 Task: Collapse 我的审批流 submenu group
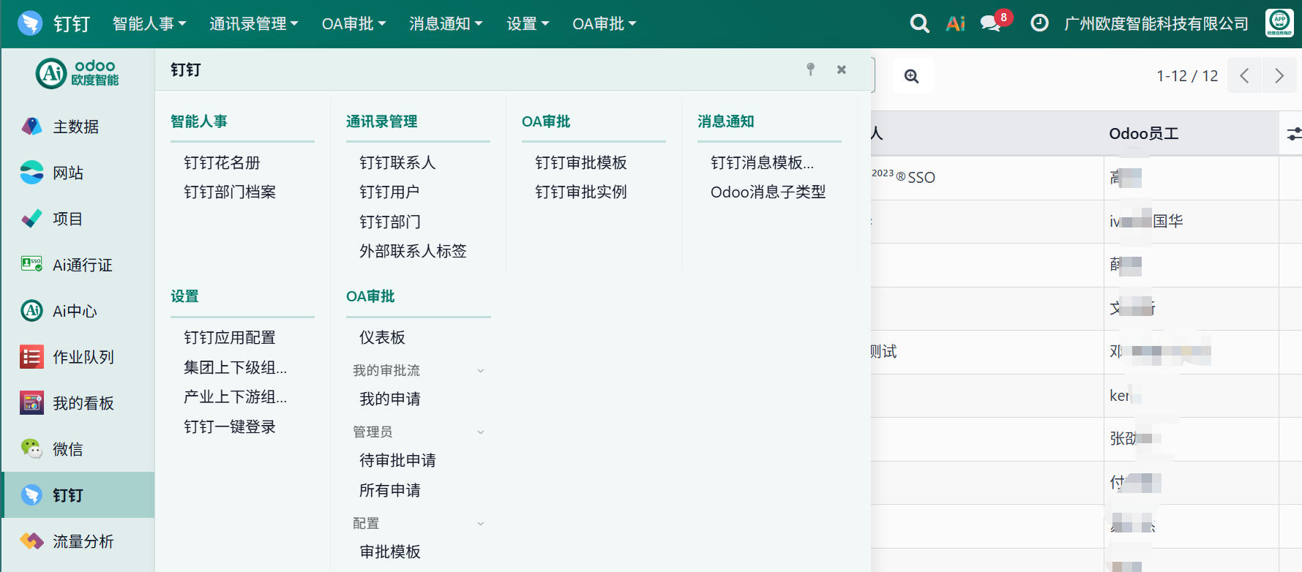(418, 371)
